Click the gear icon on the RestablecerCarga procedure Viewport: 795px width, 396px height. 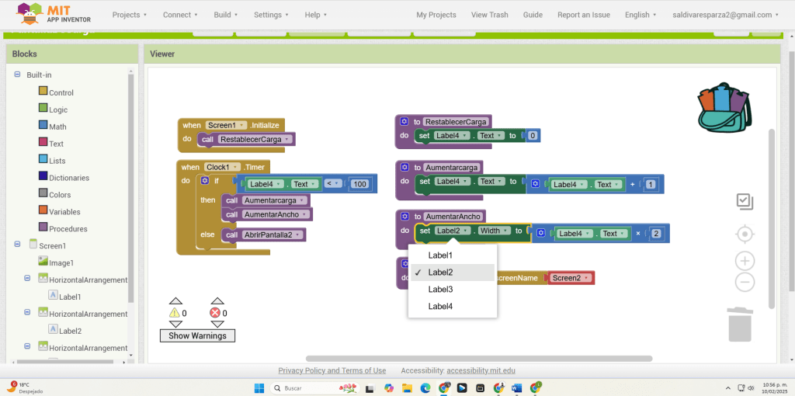coord(404,122)
